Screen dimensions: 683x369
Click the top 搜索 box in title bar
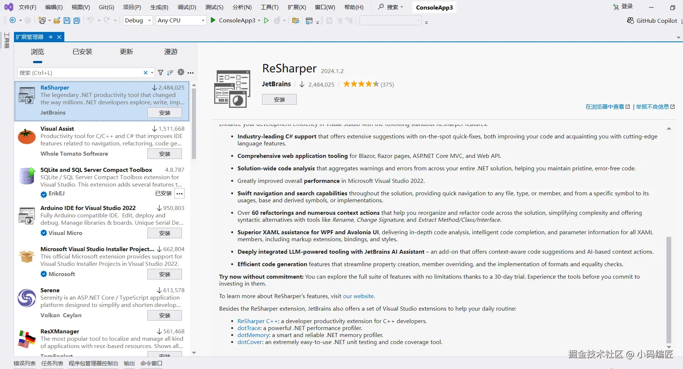tap(390, 7)
